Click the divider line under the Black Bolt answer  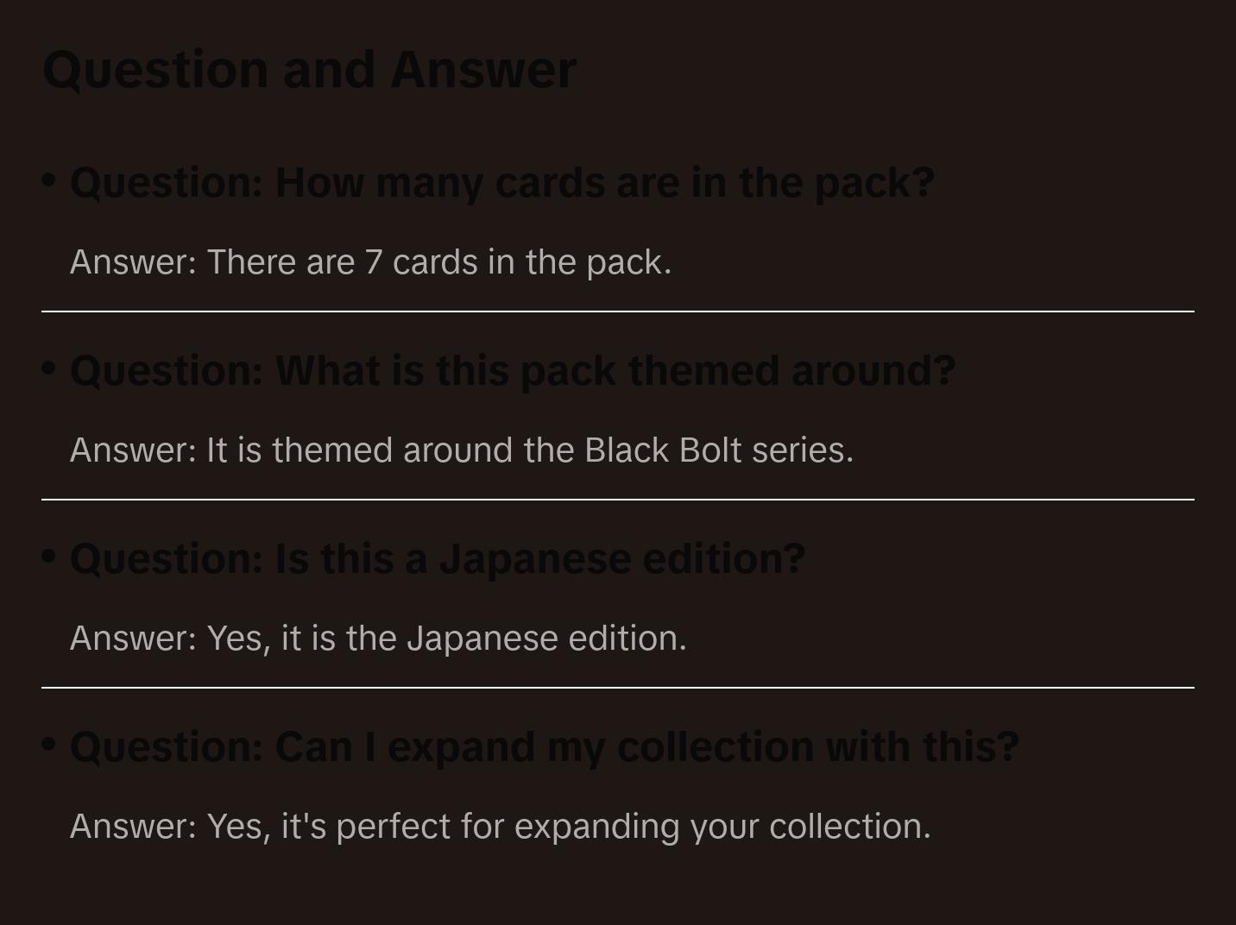click(x=618, y=500)
